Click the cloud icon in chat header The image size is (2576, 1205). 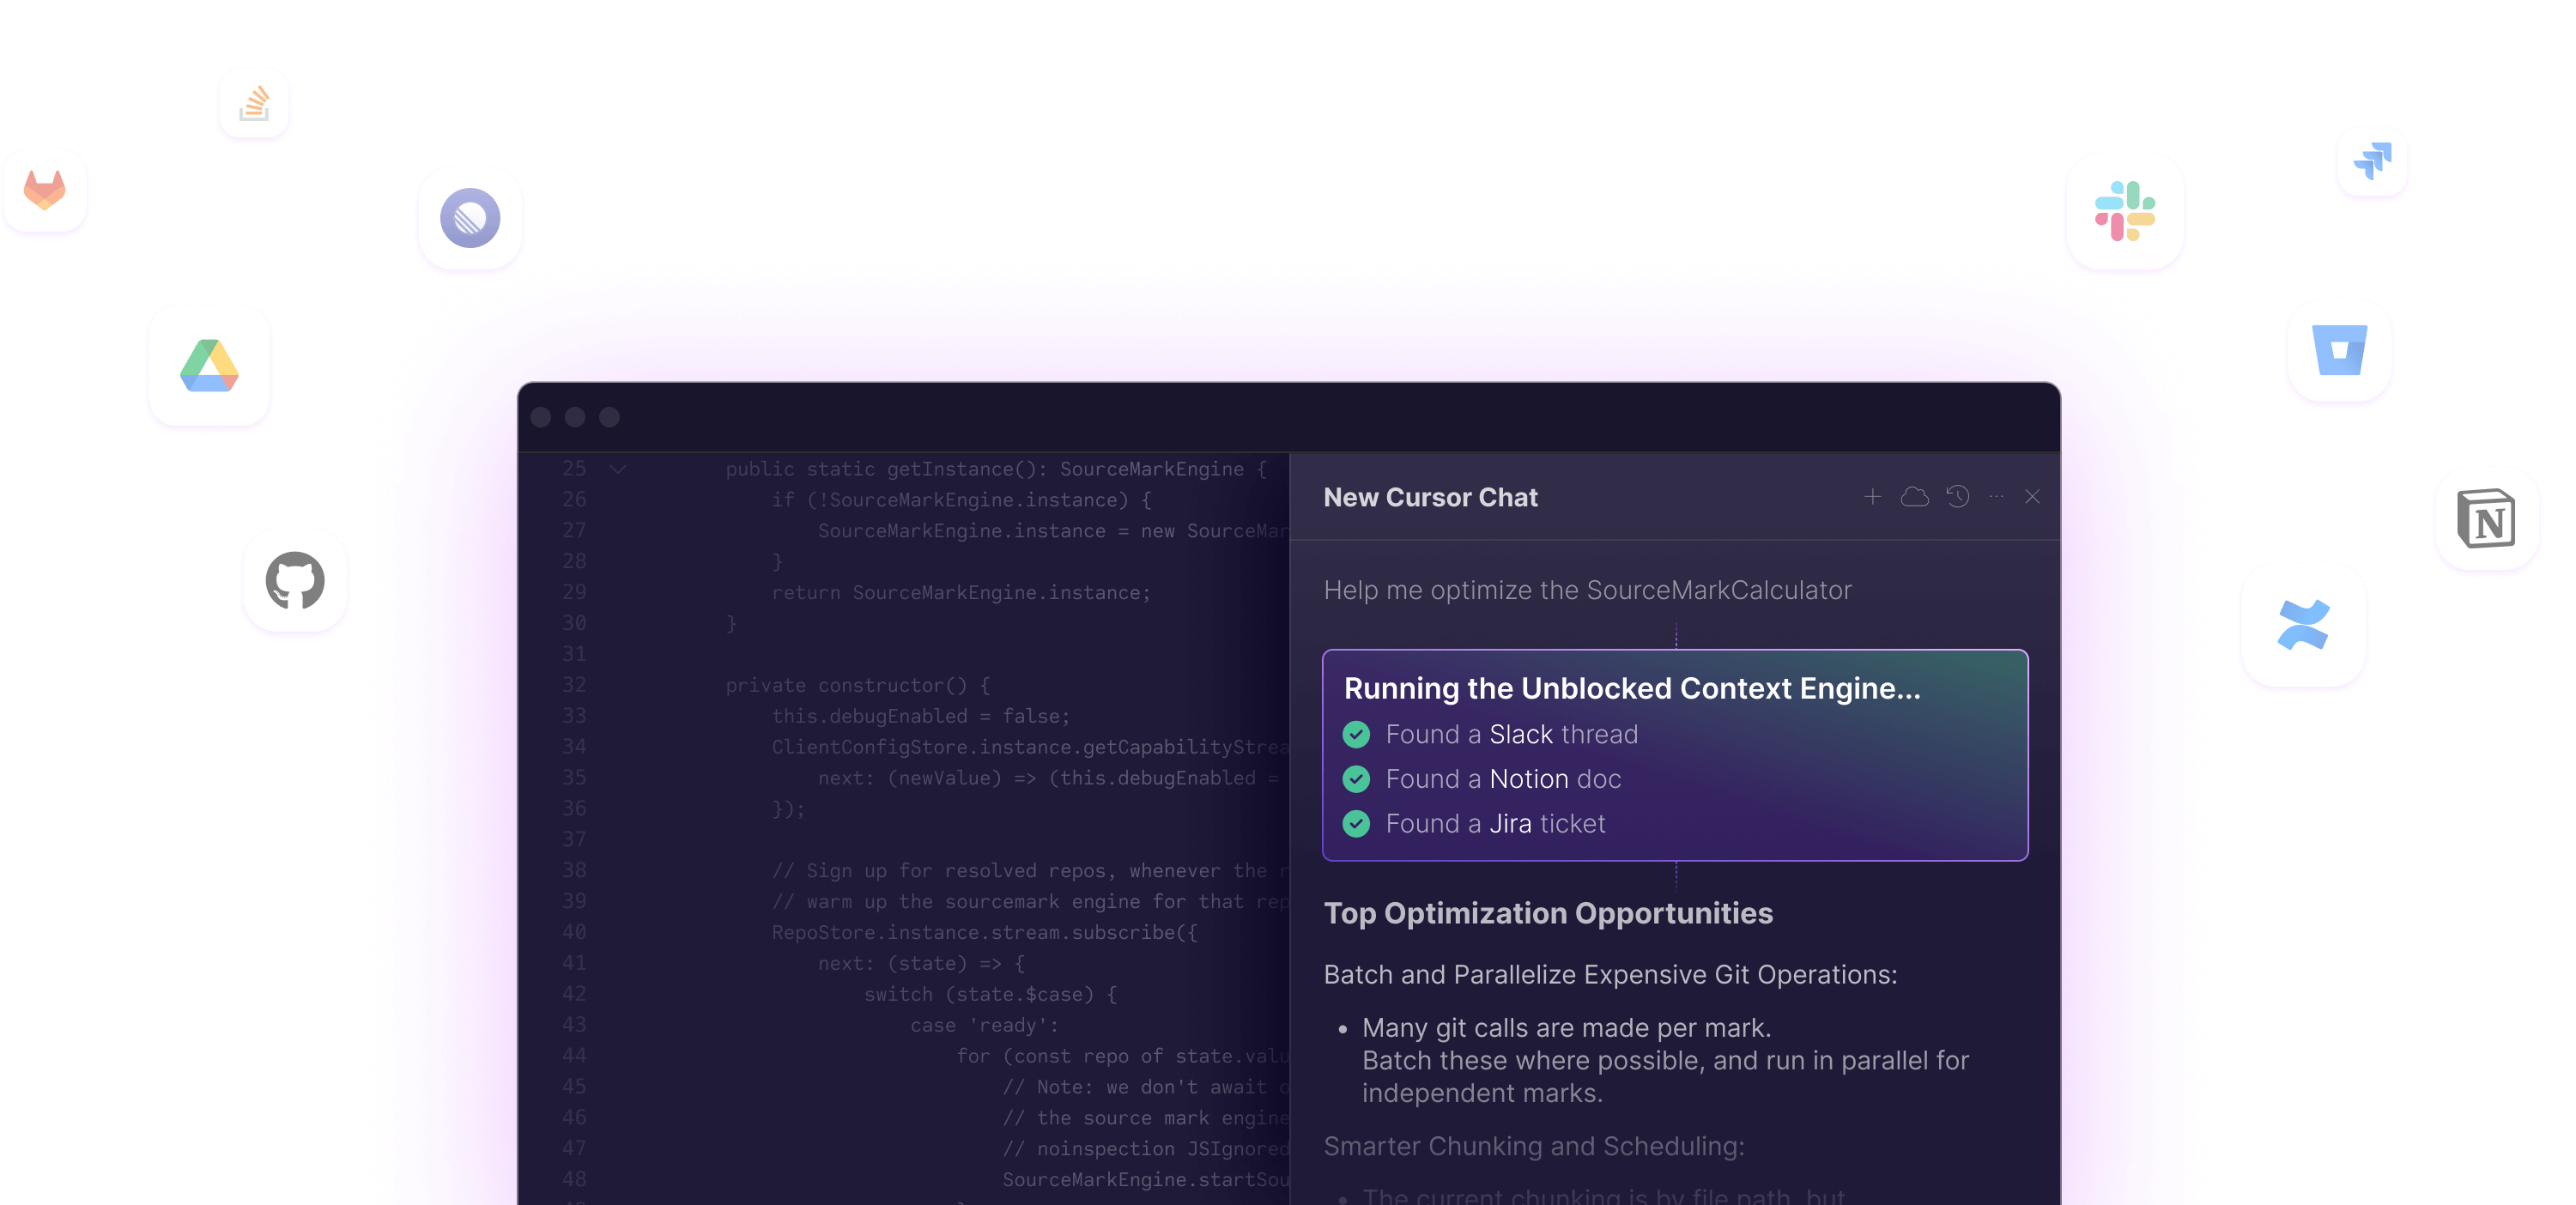[1914, 496]
